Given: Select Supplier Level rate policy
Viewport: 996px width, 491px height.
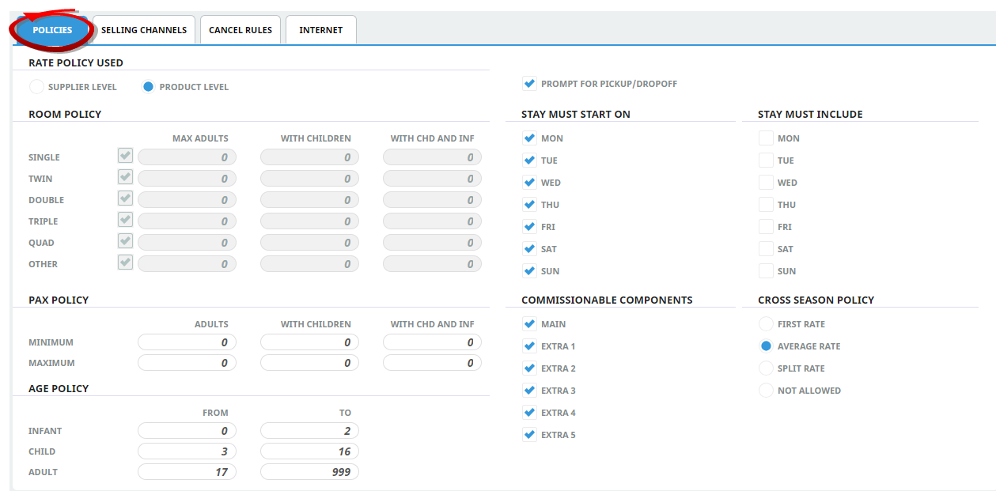Looking at the screenshot, I should click(x=36, y=87).
